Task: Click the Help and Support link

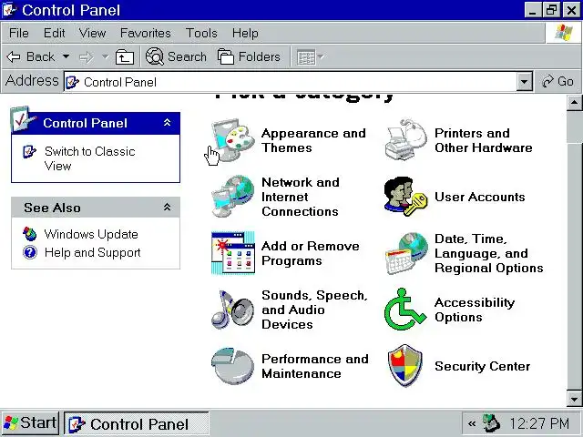Action: click(x=92, y=253)
